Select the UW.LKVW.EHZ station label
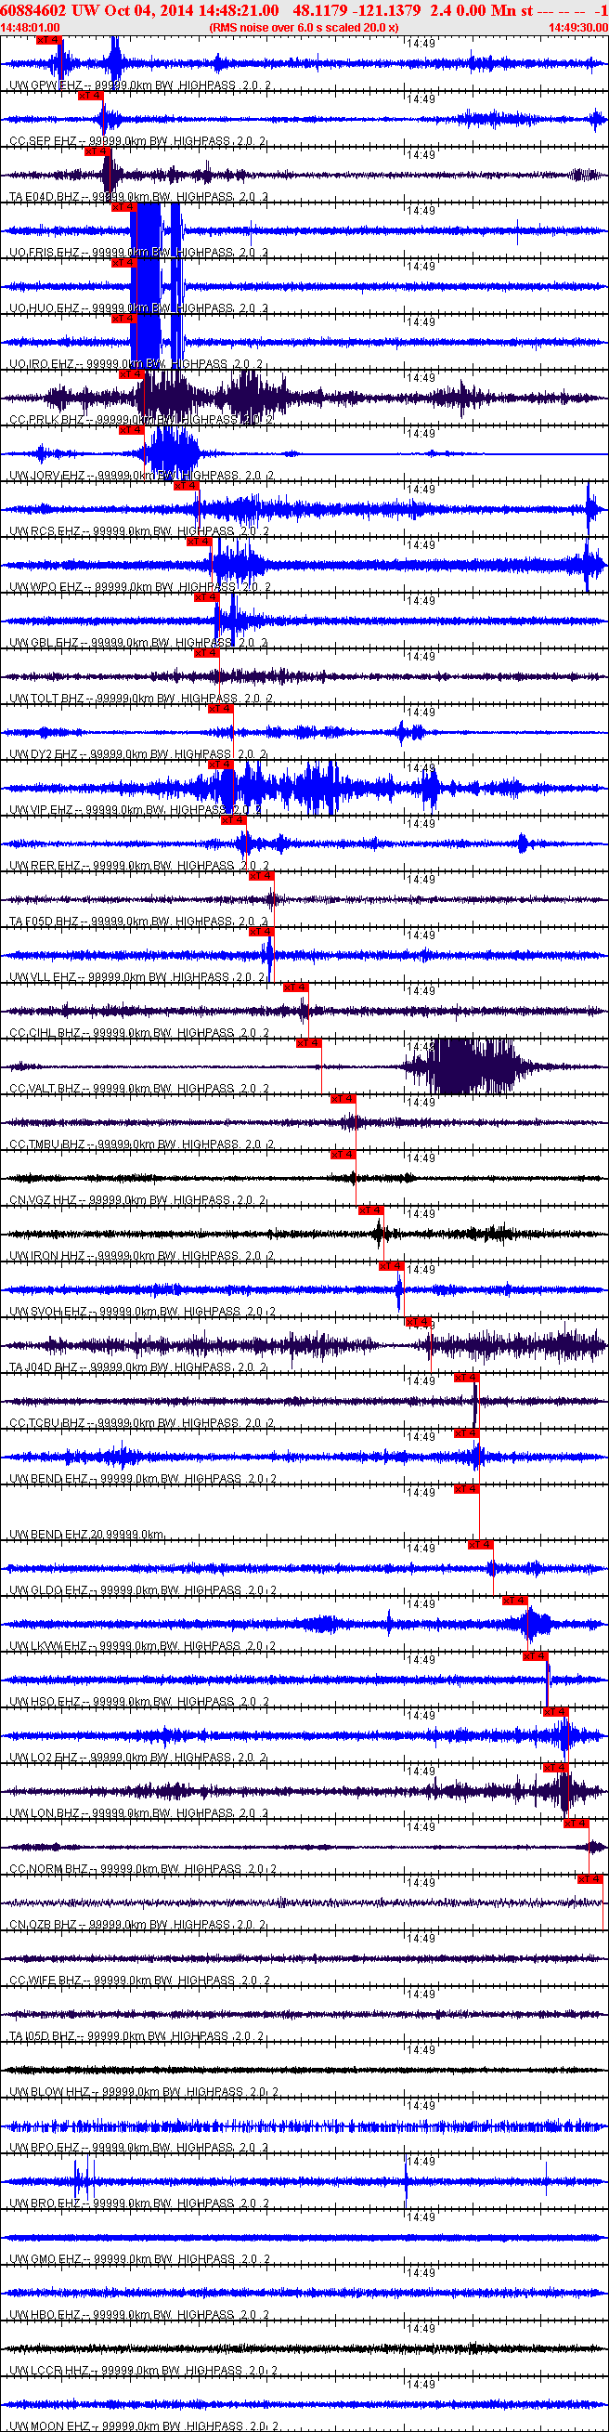 pyautogui.click(x=143, y=1645)
